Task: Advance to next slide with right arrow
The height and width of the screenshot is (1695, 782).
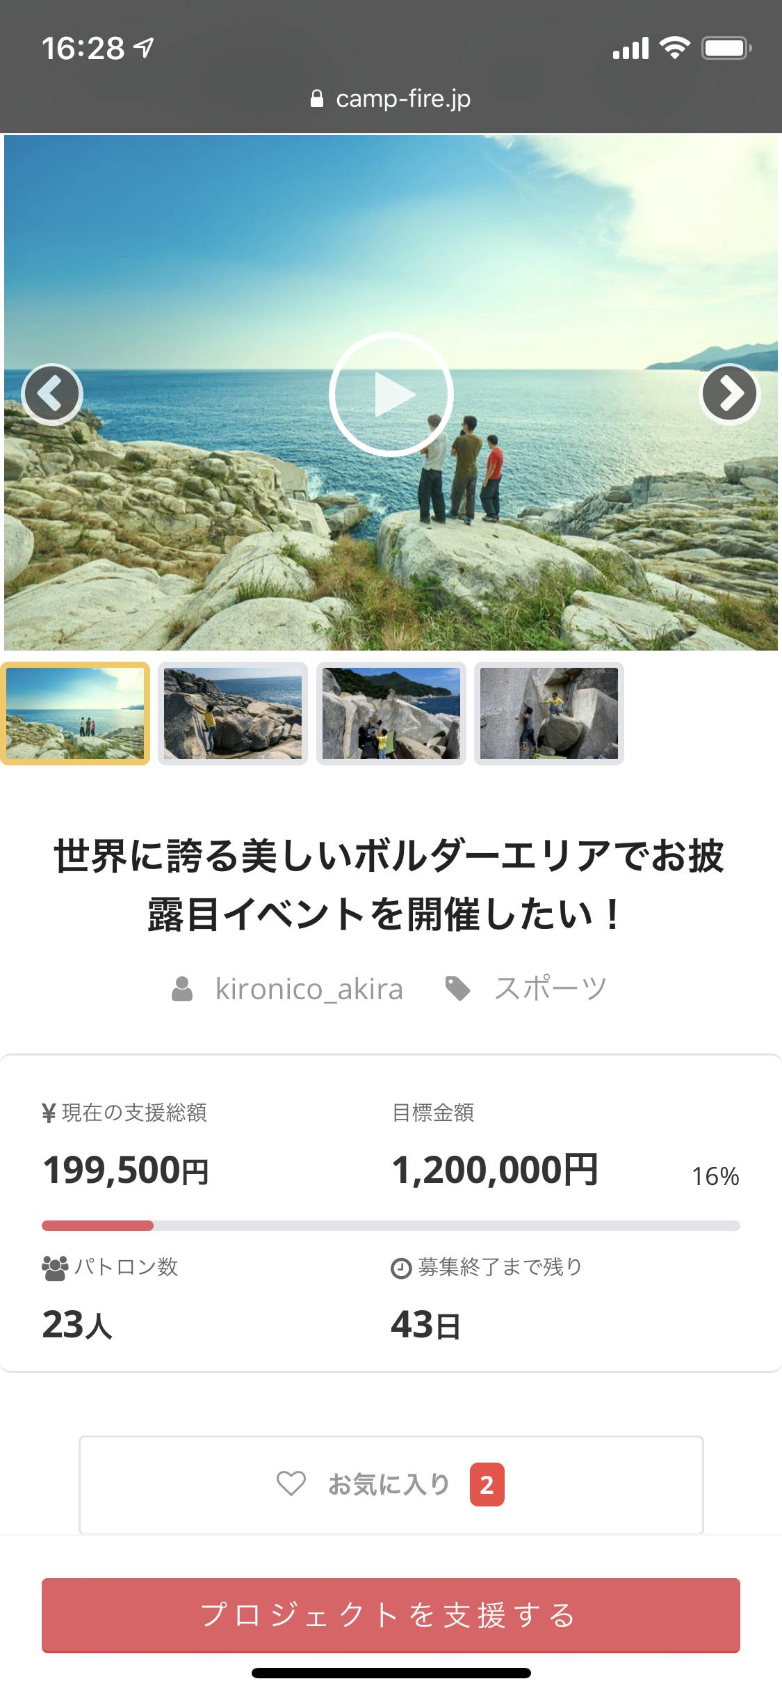Action: tap(729, 394)
